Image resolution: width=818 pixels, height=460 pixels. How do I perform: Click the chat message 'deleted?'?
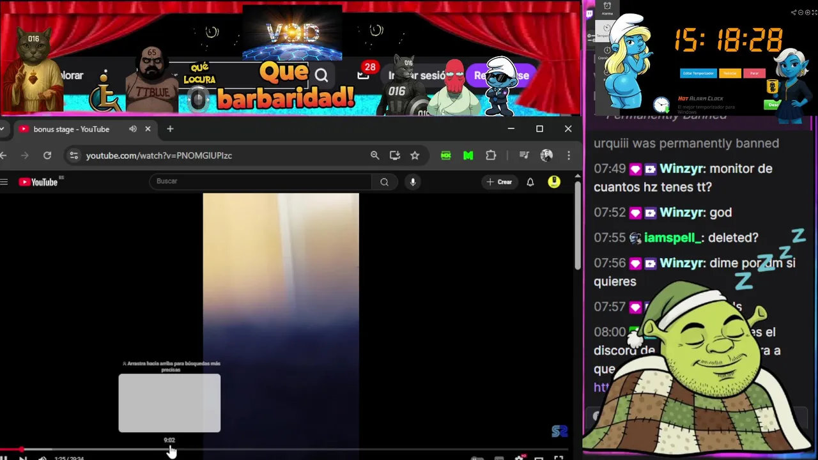733,238
